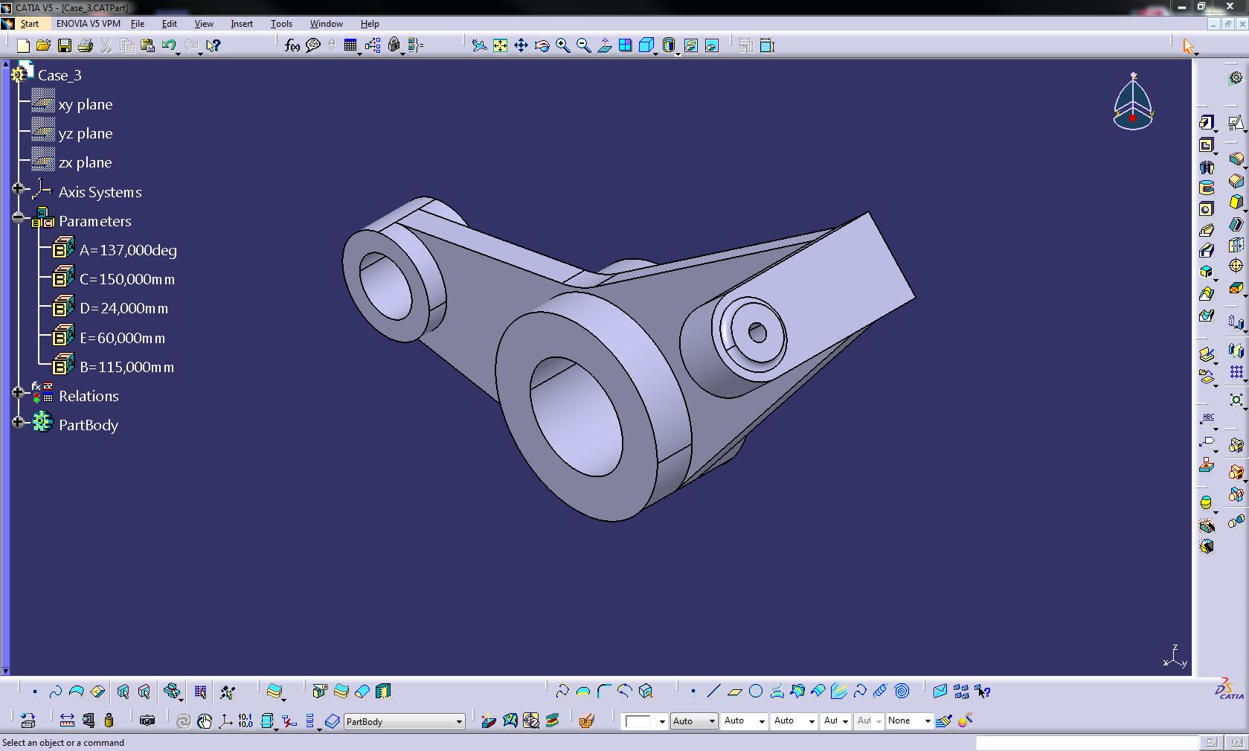Select the Pocket tool in right toolbar
Viewport: 1249px width, 751px height.
[1207, 144]
